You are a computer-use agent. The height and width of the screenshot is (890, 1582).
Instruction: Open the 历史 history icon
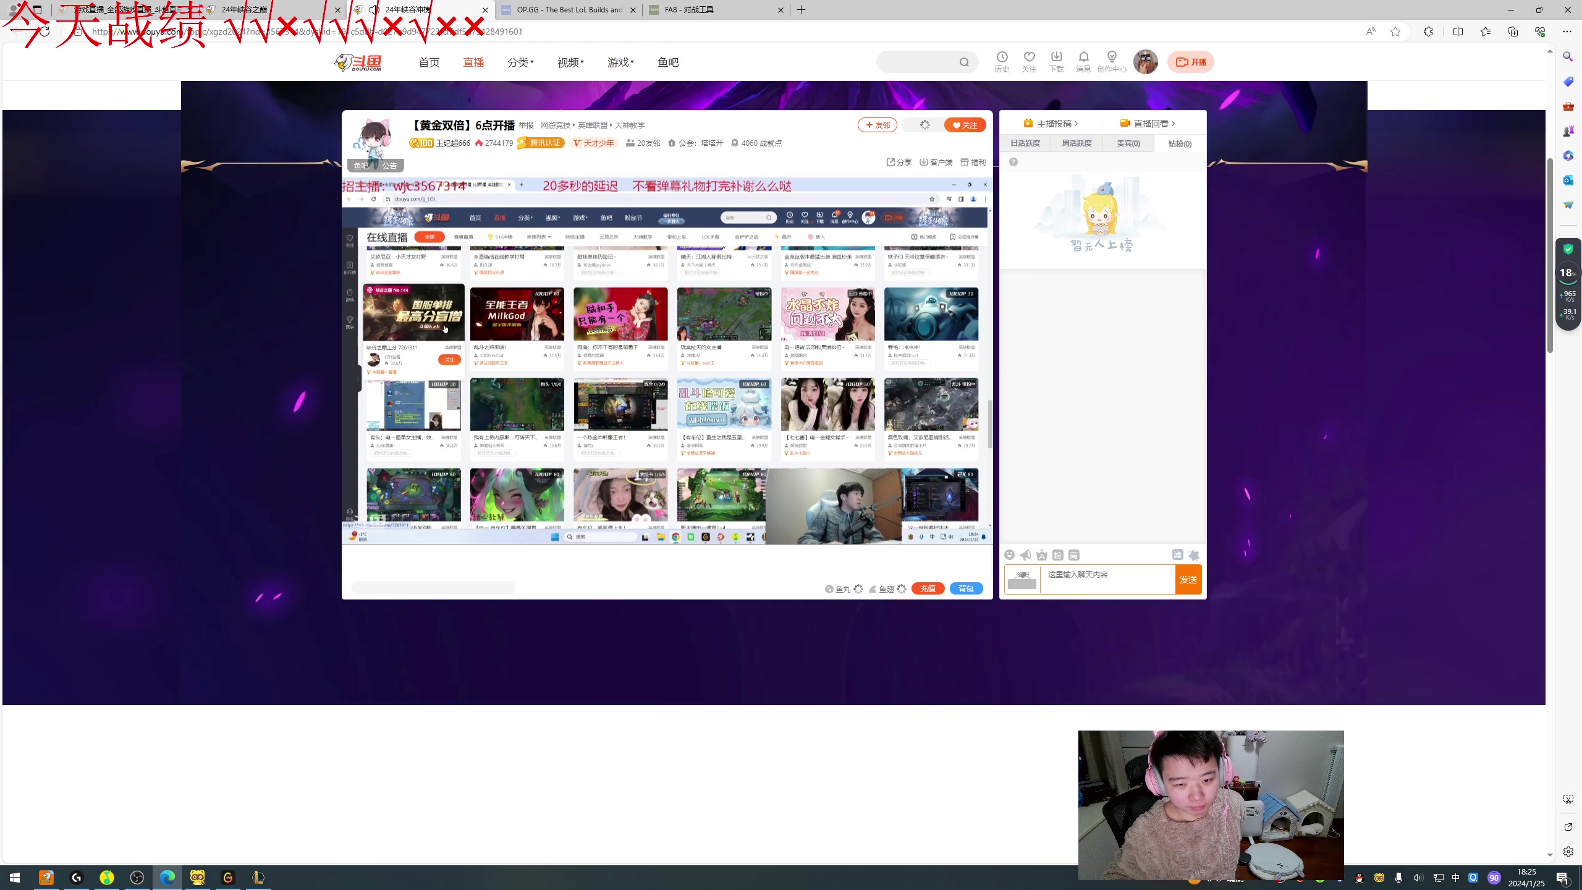tap(1002, 61)
